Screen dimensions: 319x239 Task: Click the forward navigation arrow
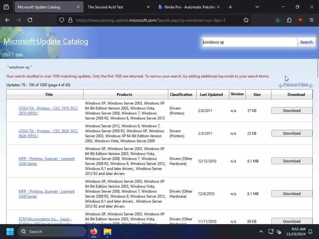point(18,20)
